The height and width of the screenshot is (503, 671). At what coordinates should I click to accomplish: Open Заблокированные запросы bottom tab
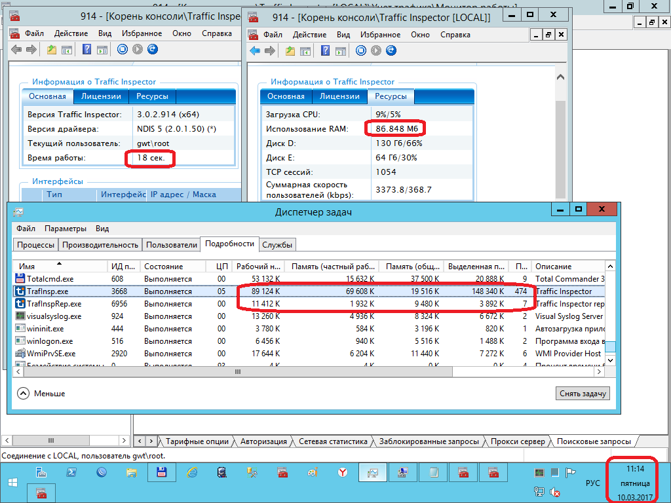click(x=429, y=441)
